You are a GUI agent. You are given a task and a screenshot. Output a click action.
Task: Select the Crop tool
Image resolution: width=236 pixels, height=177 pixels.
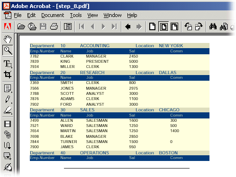pyautogui.click(x=8, y=75)
